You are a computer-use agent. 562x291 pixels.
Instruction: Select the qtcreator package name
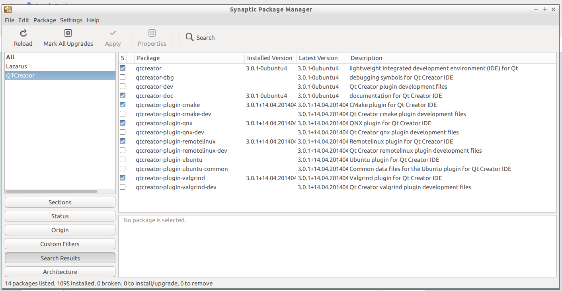click(148, 68)
